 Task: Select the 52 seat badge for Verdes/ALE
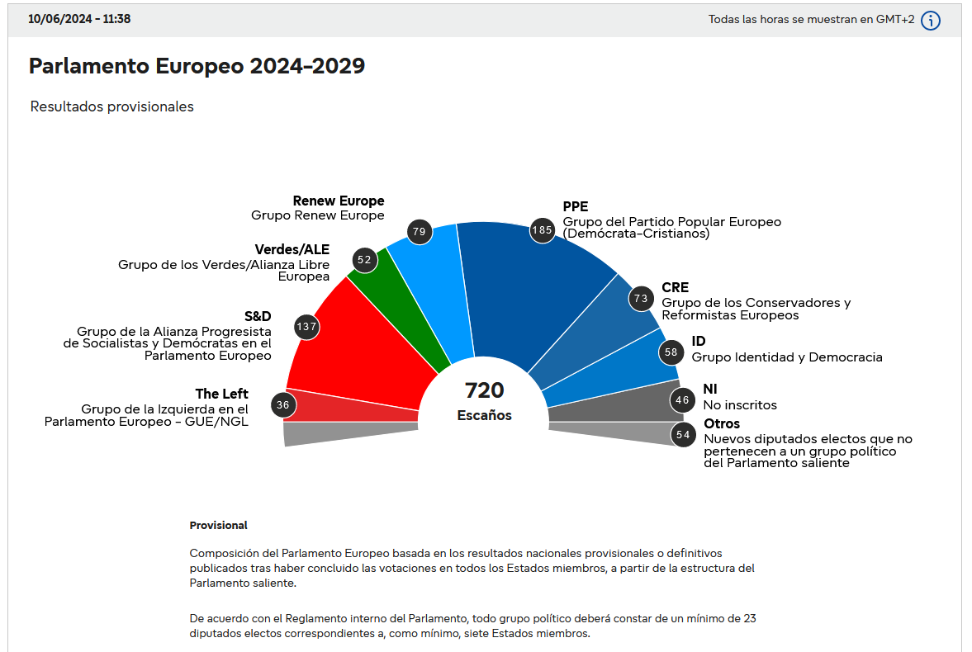[x=364, y=260]
